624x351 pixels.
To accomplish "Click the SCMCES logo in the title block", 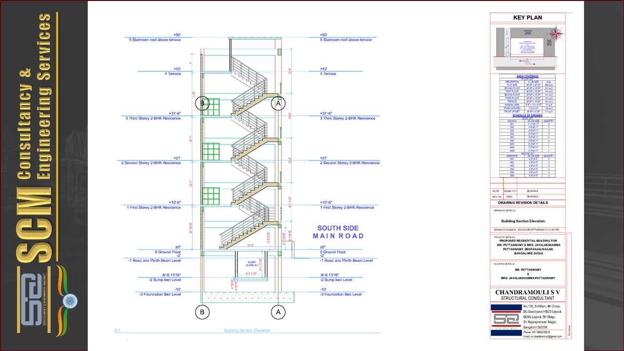I will pyautogui.click(x=506, y=320).
